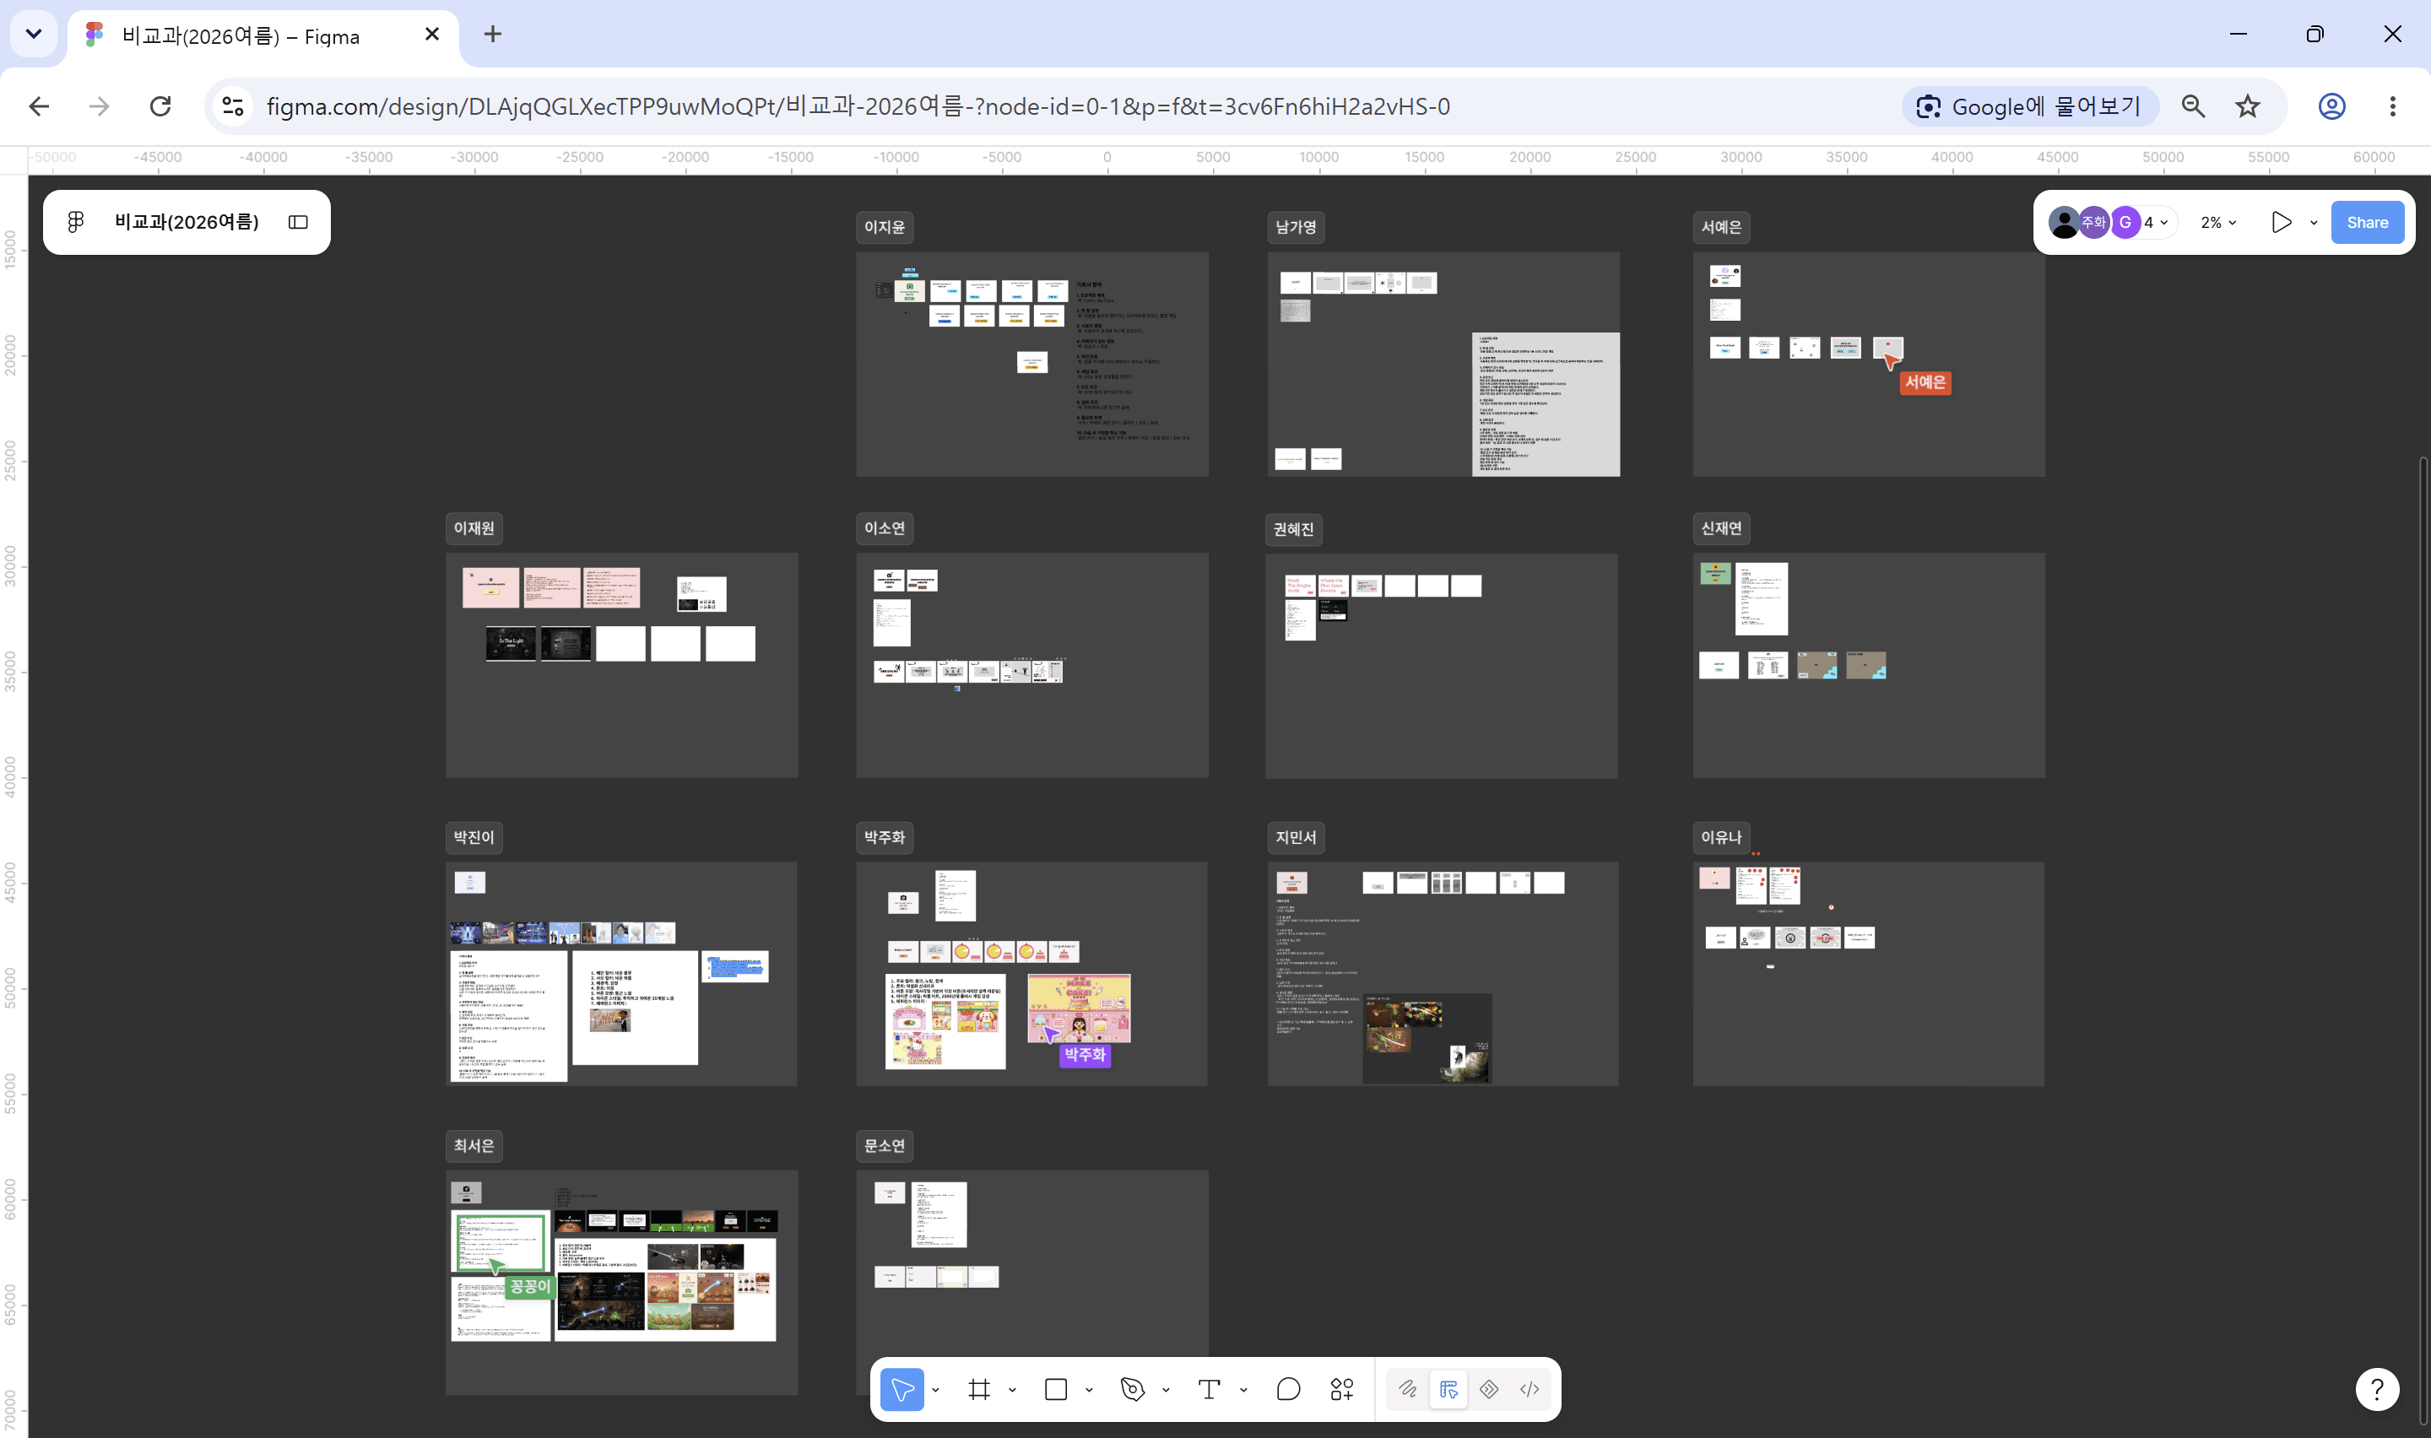Open the Figma main menu icon
This screenshot has width=2431, height=1438.
[x=76, y=222]
